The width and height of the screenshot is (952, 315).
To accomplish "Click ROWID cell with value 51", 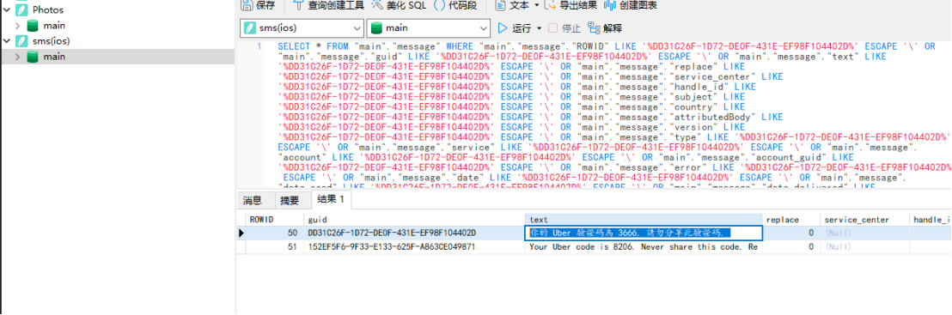I will click(273, 247).
